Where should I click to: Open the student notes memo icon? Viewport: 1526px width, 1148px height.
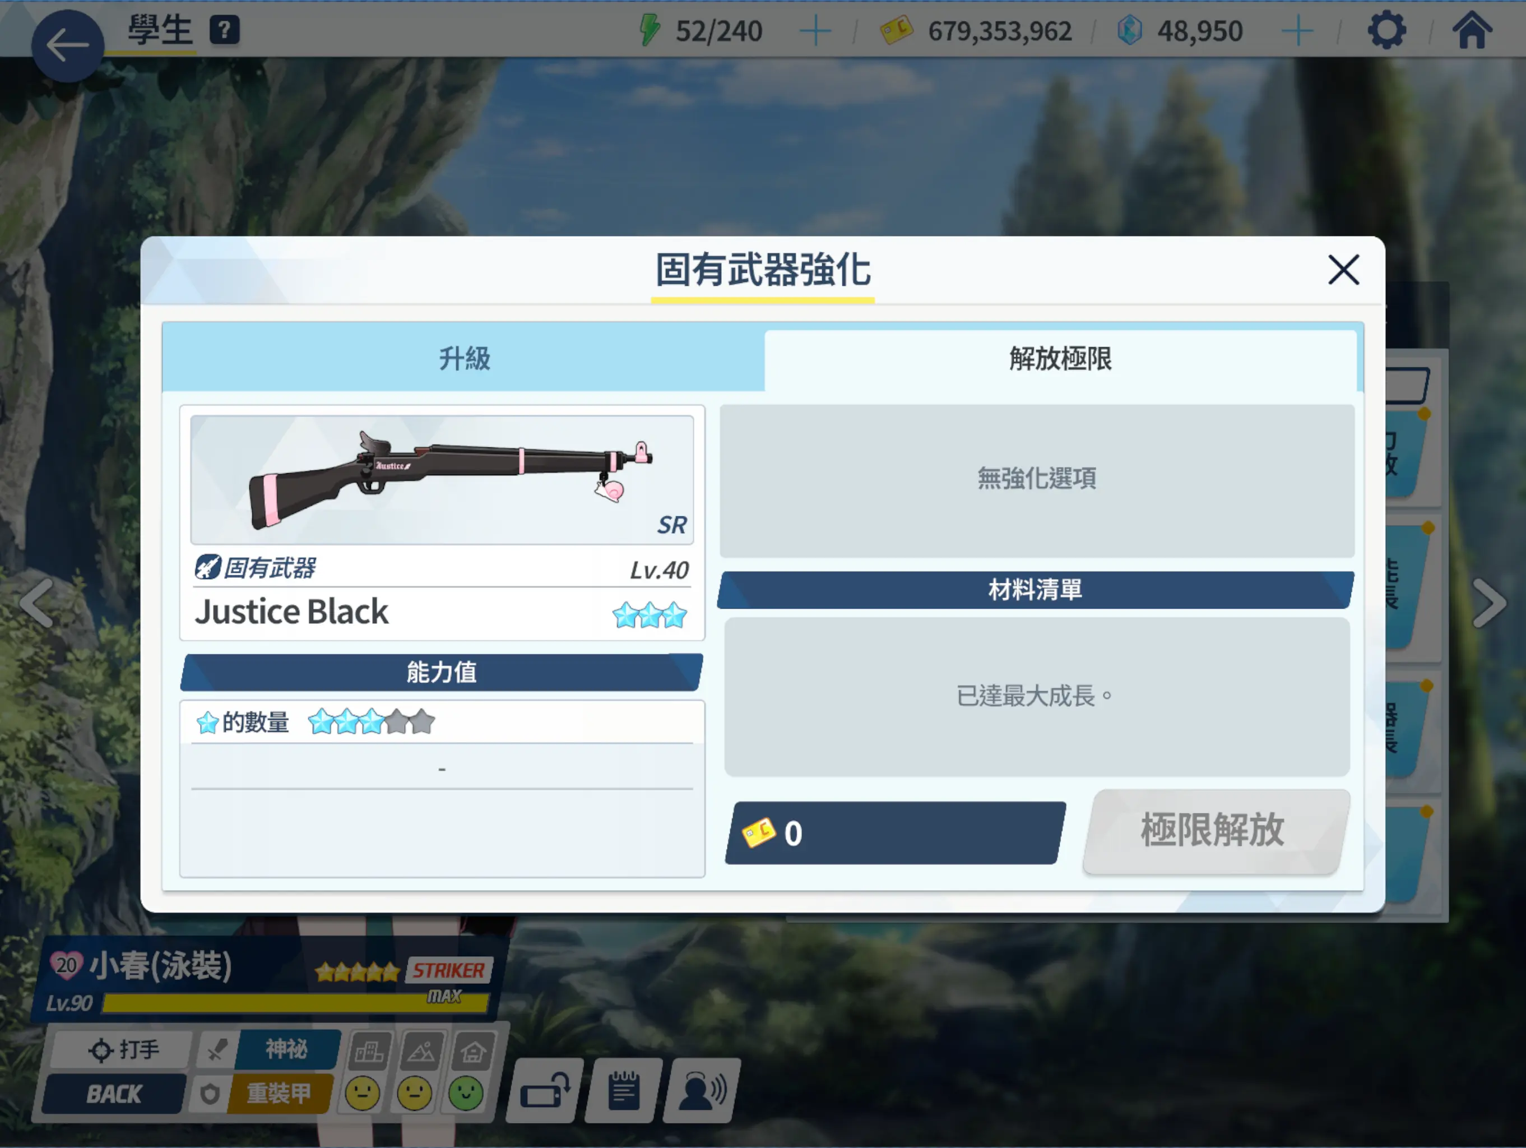tap(624, 1091)
